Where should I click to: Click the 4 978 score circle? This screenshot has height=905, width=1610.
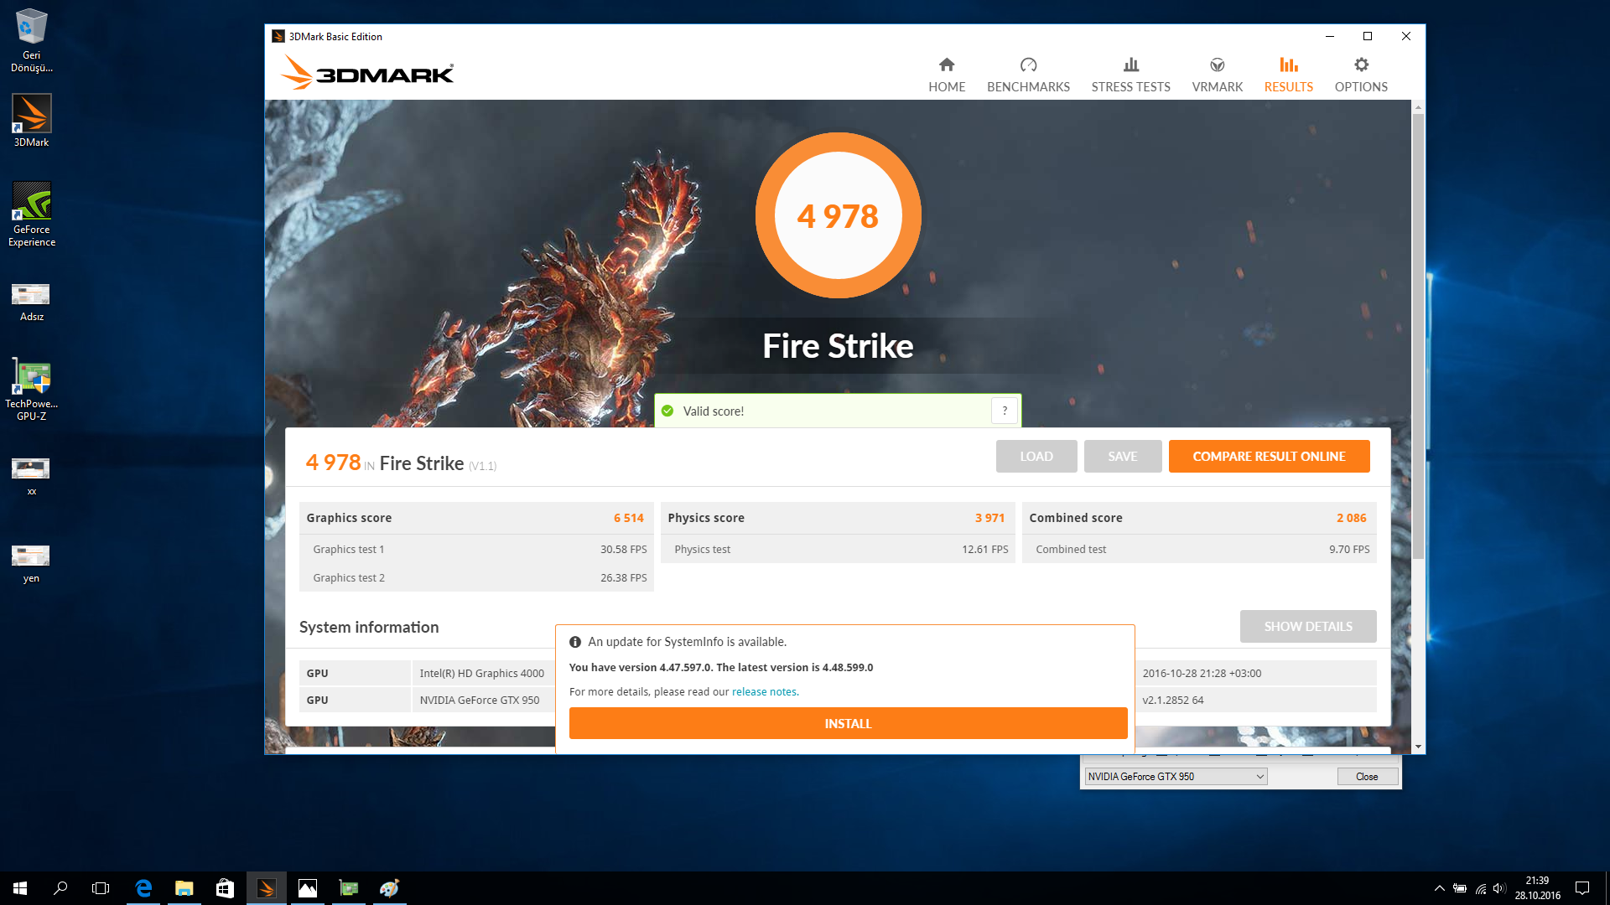coord(838,215)
